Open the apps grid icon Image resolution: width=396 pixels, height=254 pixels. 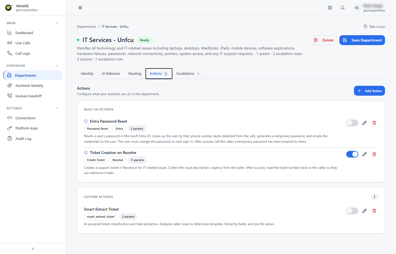pos(330,8)
